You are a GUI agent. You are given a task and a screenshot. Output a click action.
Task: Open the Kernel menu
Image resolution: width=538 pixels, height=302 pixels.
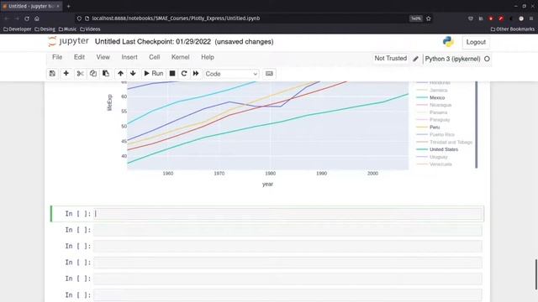coord(181,57)
